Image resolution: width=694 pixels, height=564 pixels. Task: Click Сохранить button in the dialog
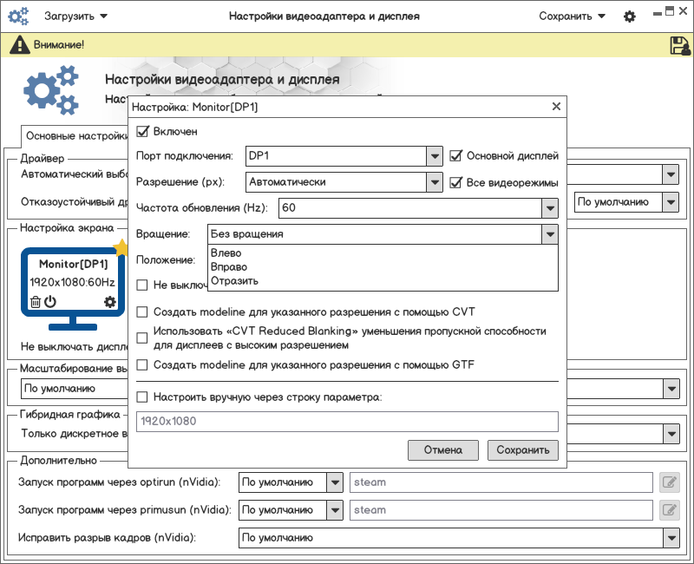pos(522,449)
